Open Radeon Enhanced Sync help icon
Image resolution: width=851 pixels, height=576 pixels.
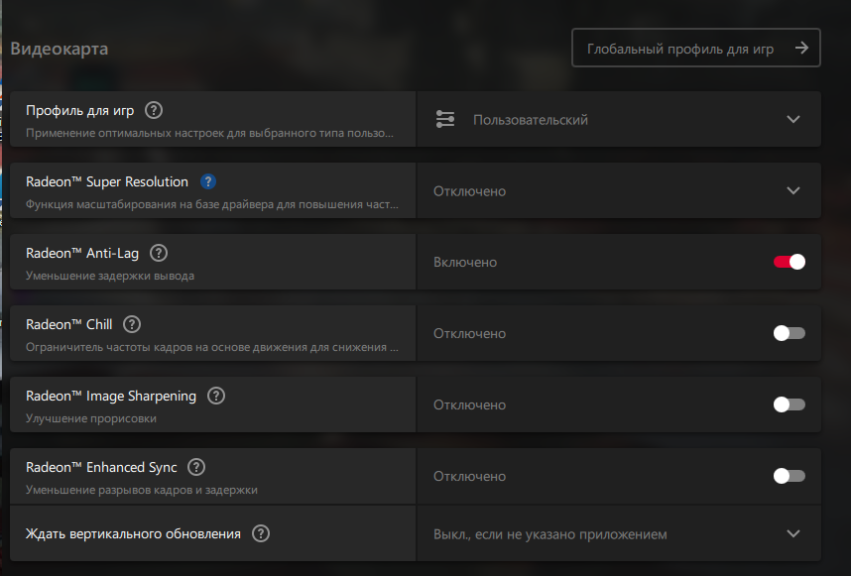point(196,467)
